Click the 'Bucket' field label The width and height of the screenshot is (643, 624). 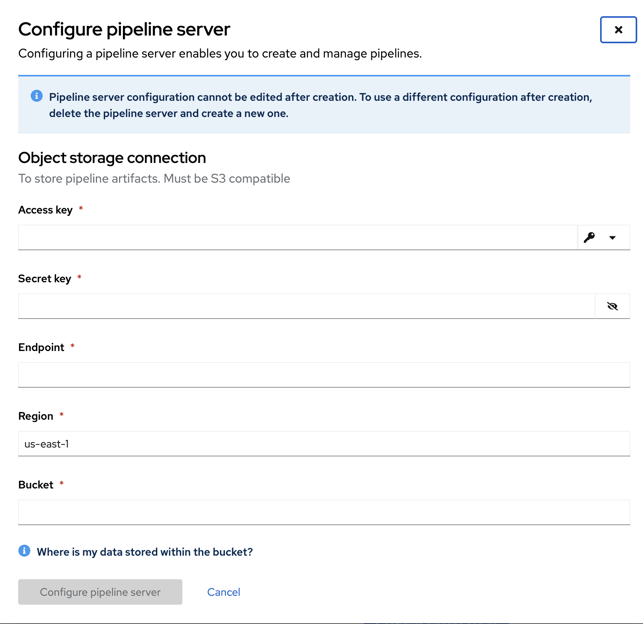pos(36,485)
